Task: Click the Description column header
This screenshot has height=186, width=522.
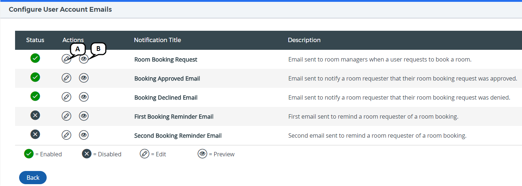Action: coord(304,40)
